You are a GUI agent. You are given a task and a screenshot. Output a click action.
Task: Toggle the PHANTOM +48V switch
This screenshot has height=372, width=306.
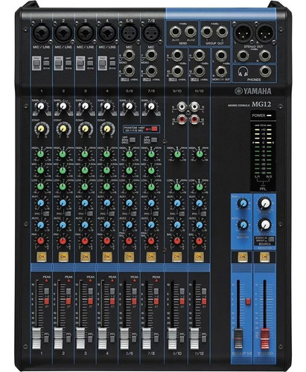[x=154, y=129]
